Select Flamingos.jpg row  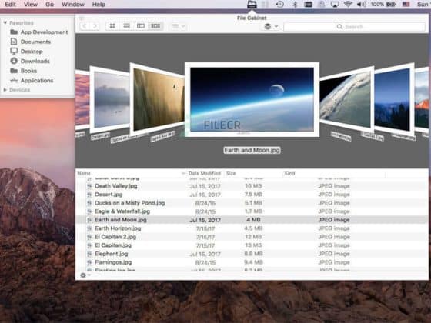(x=252, y=262)
